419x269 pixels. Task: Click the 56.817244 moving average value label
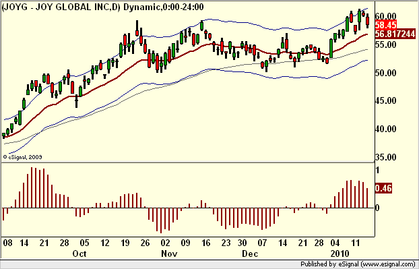[395, 34]
